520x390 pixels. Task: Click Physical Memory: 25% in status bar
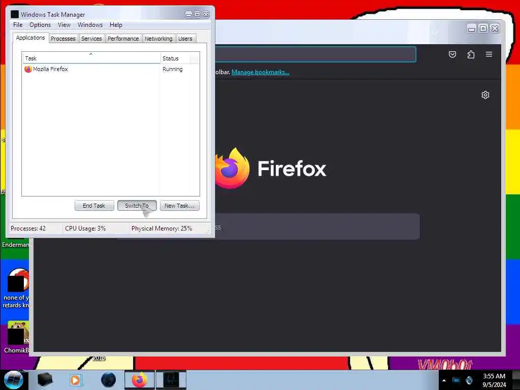tap(161, 229)
